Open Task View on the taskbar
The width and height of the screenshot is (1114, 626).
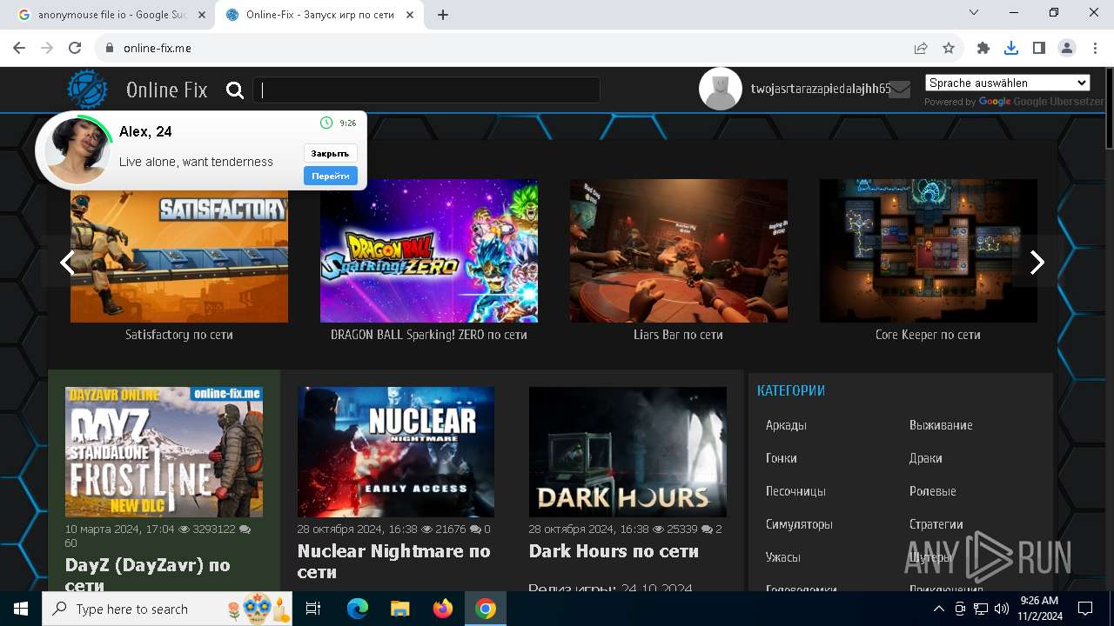[x=313, y=609]
